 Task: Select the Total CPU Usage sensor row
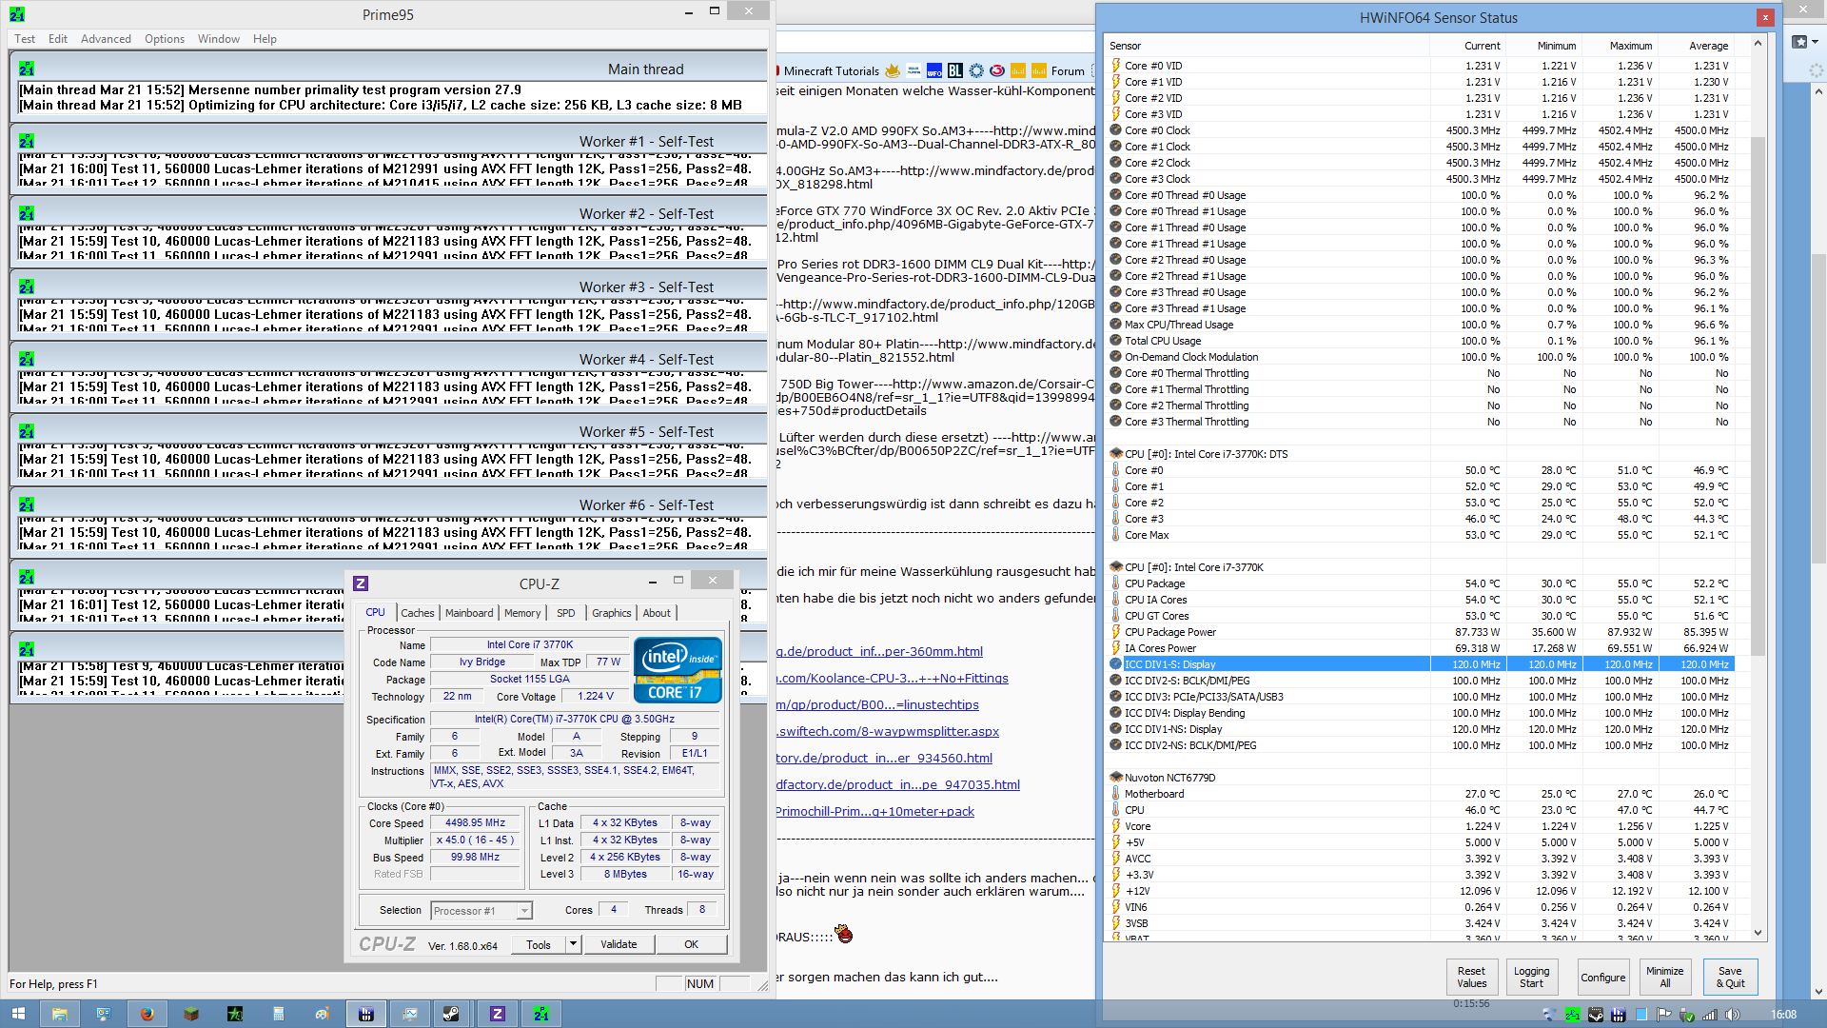click(1163, 341)
